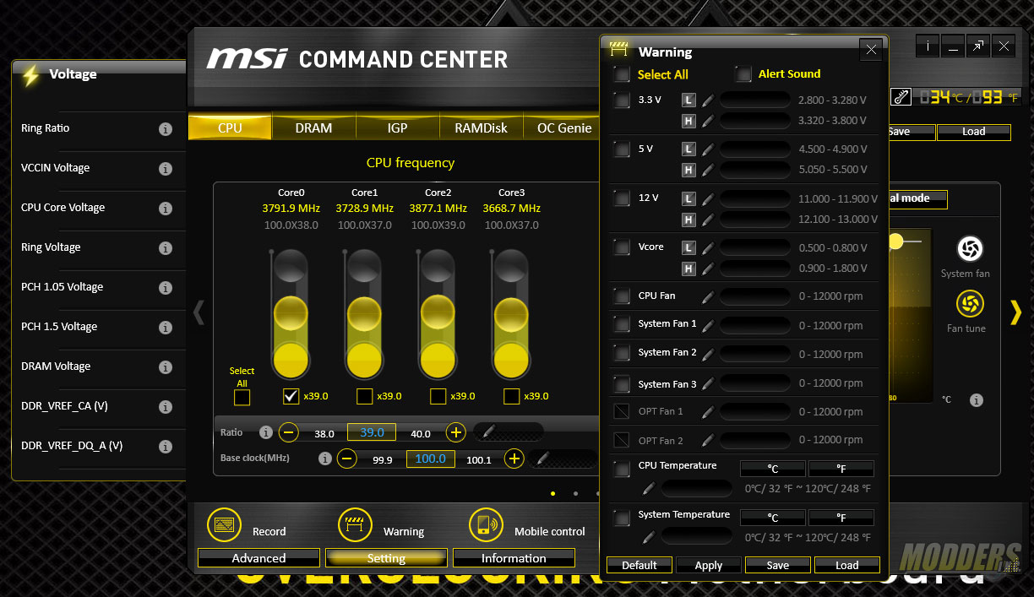Edit the 5 V high limit pencil
1034x597 pixels.
click(707, 170)
